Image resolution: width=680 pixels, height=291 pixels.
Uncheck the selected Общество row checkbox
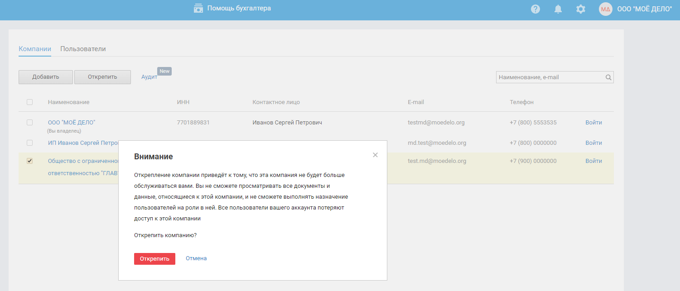coord(30,161)
